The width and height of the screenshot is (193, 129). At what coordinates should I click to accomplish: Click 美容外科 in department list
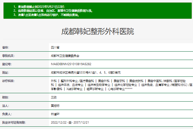[104, 81]
